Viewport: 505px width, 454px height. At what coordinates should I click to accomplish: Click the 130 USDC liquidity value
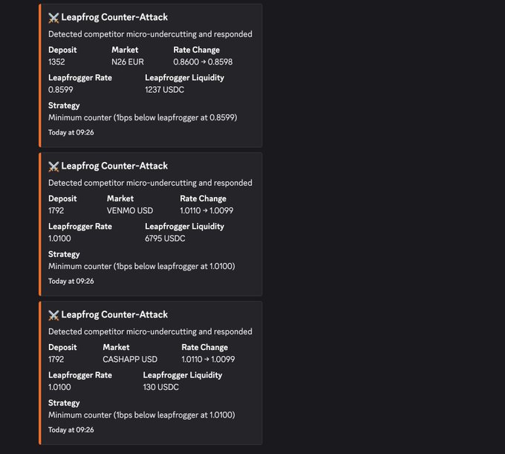[161, 387]
